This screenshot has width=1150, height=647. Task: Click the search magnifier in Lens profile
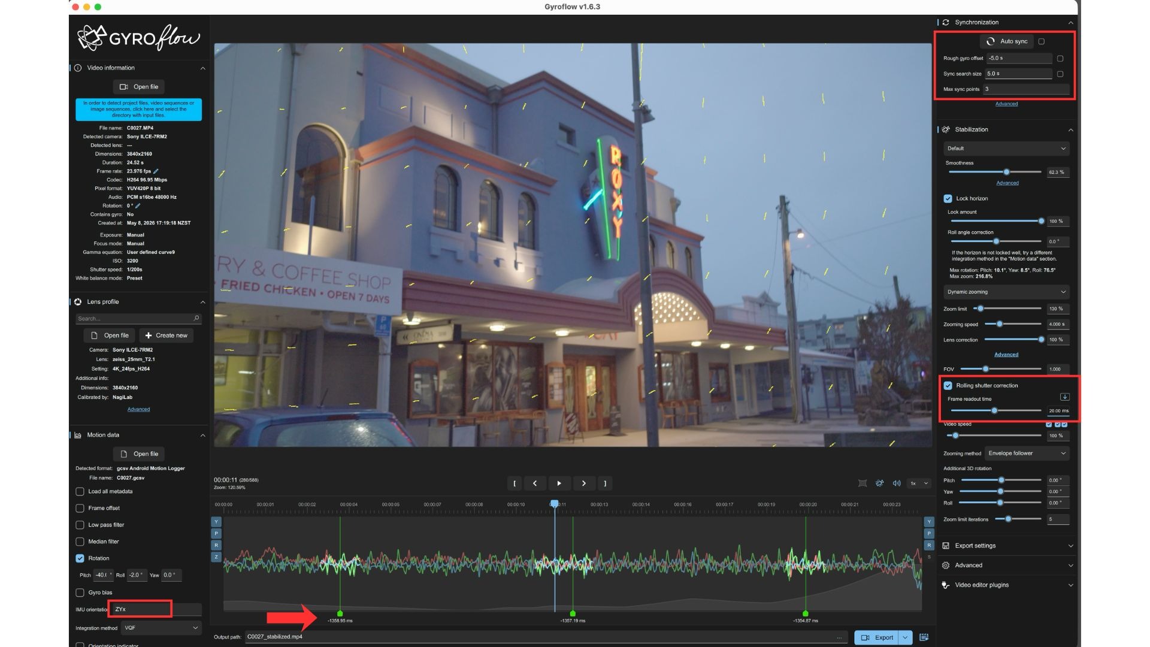click(x=196, y=318)
